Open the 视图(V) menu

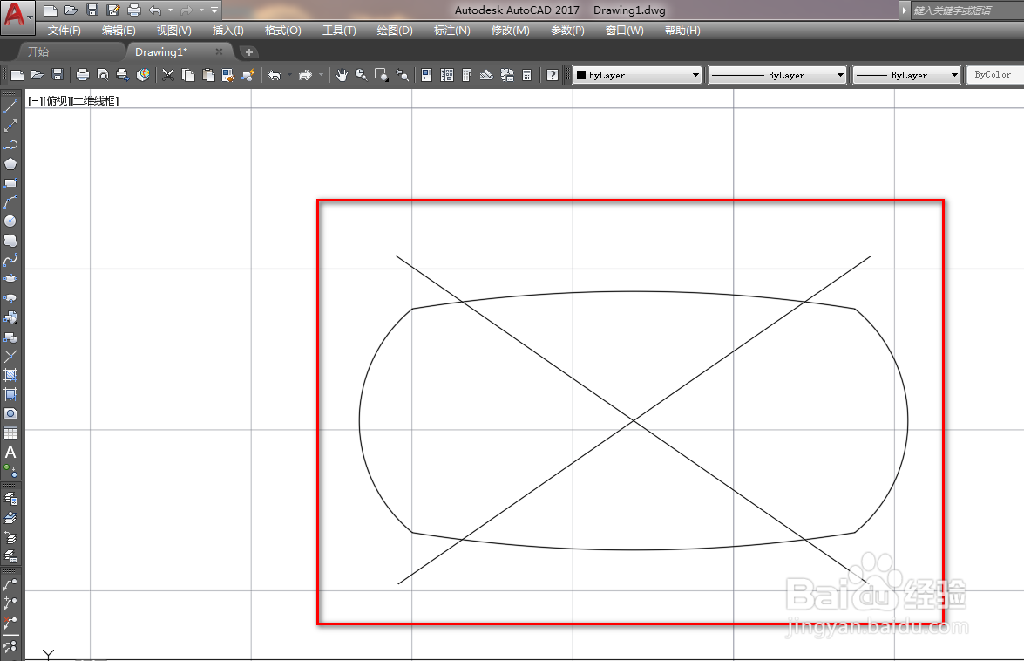click(173, 30)
